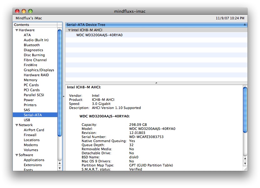Click sidebar scrollbar up arrow
Screen dimensions: 260x188
[x=60, y=163]
